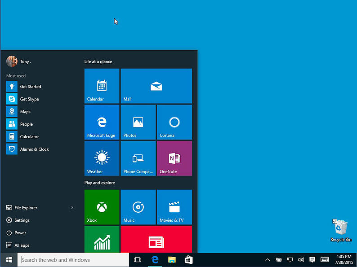Open the Phone Companion tile

pyautogui.click(x=138, y=158)
